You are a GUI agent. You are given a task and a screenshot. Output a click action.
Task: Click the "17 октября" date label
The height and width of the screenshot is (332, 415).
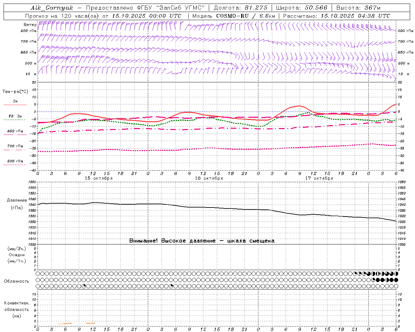pos(319,178)
